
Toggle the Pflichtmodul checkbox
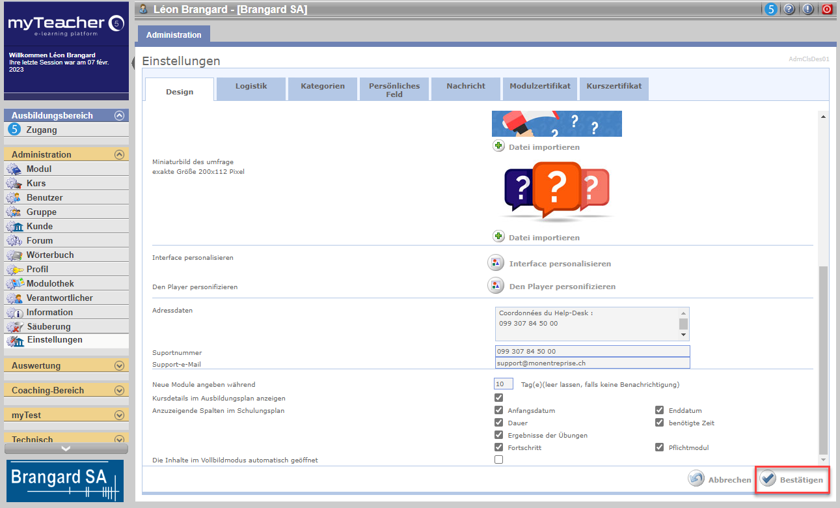[659, 447]
